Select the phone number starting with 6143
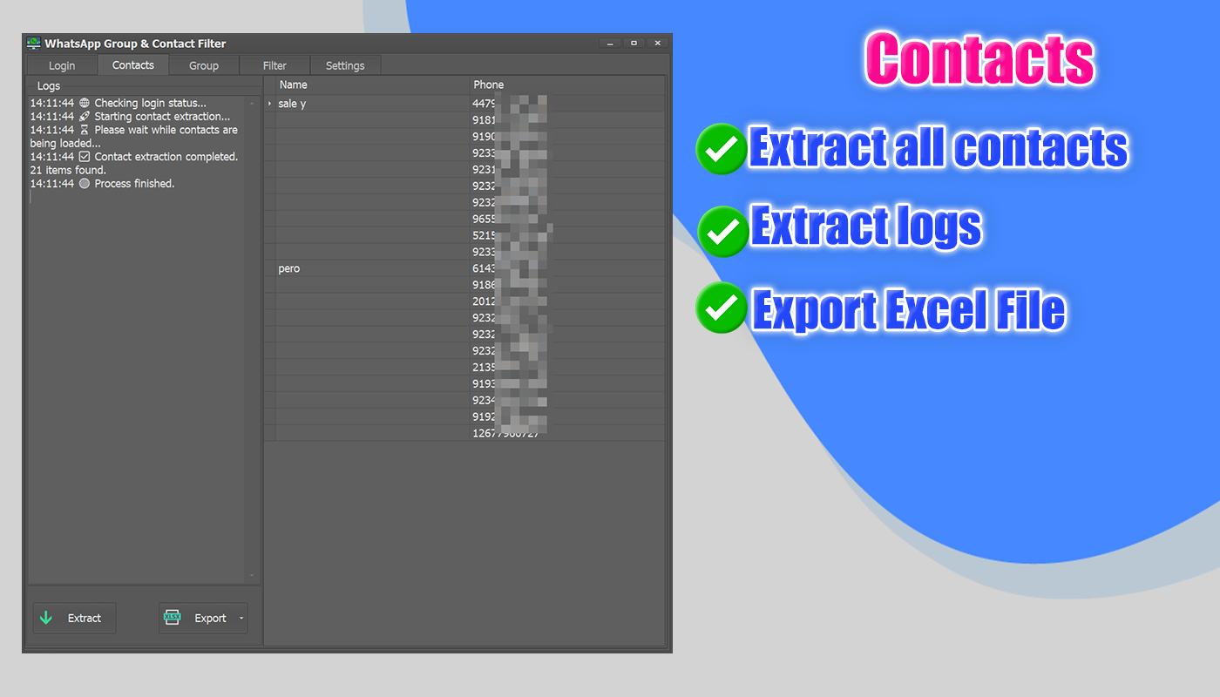1220x697 pixels. (x=566, y=268)
